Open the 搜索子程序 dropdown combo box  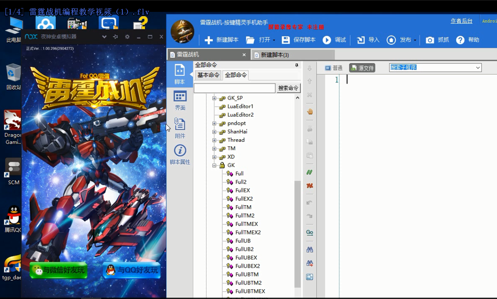[x=477, y=68]
